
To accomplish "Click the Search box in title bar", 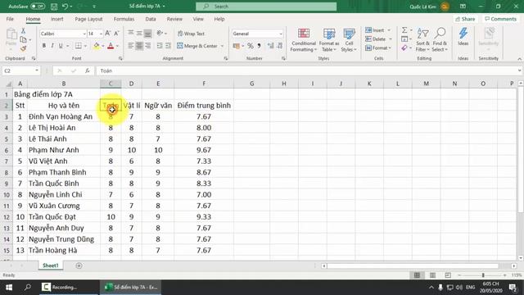I will pyautogui.click(x=266, y=7).
